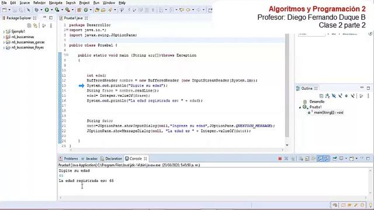
Task: Click Display Selected Console icon
Action: click(341, 159)
